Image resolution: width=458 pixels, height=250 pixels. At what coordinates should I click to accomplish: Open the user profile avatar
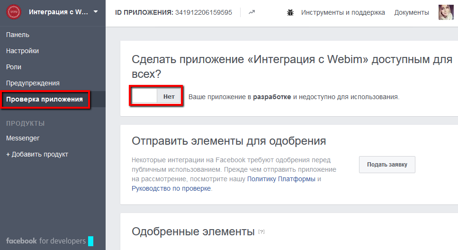tap(446, 12)
